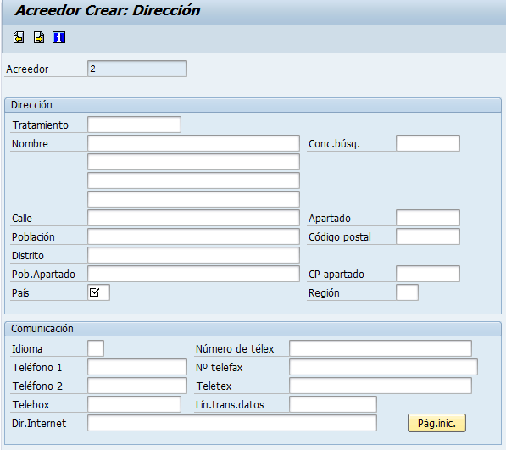Screen dimensions: 506x450
Task: Select the Código postal field
Action: click(428, 236)
